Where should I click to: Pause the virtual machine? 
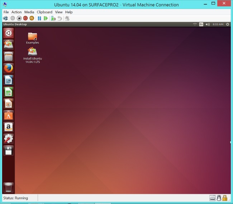[x=39, y=18]
